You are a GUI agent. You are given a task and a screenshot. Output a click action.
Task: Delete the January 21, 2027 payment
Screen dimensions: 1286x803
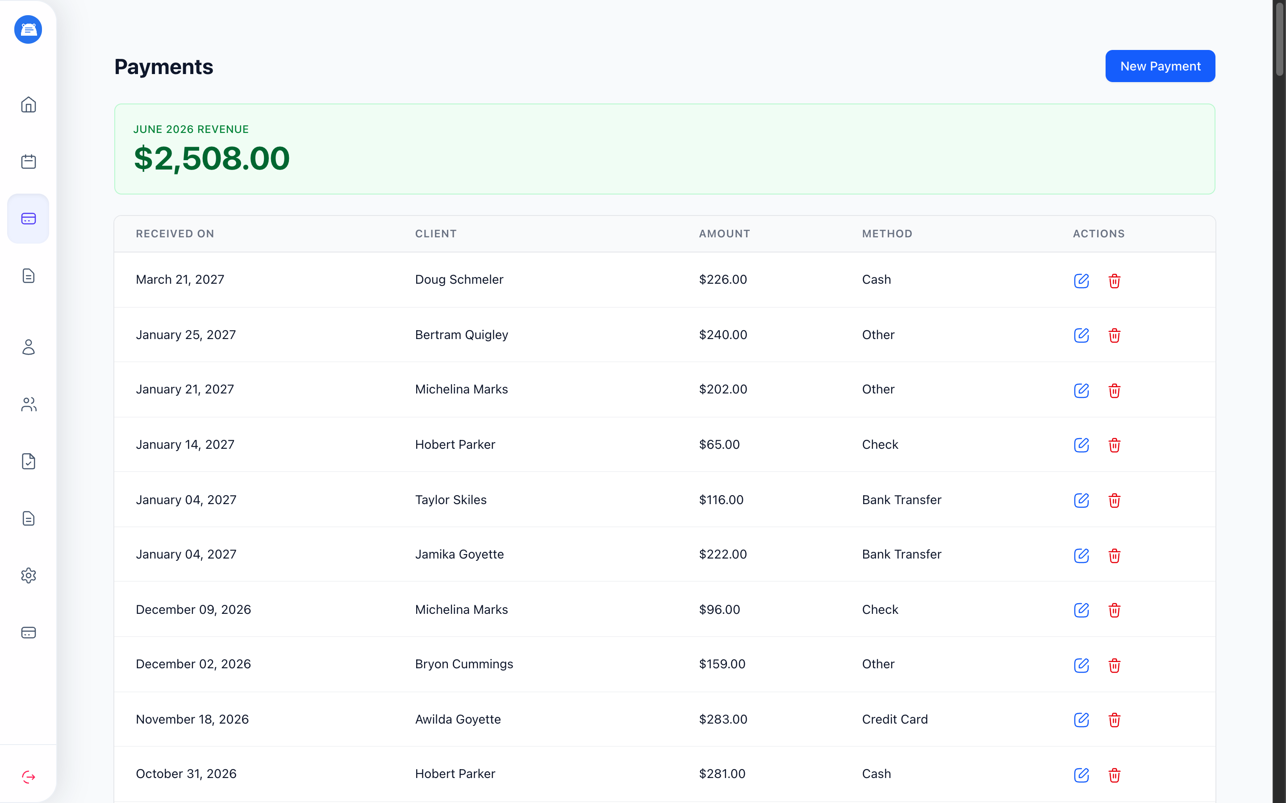[1115, 390]
